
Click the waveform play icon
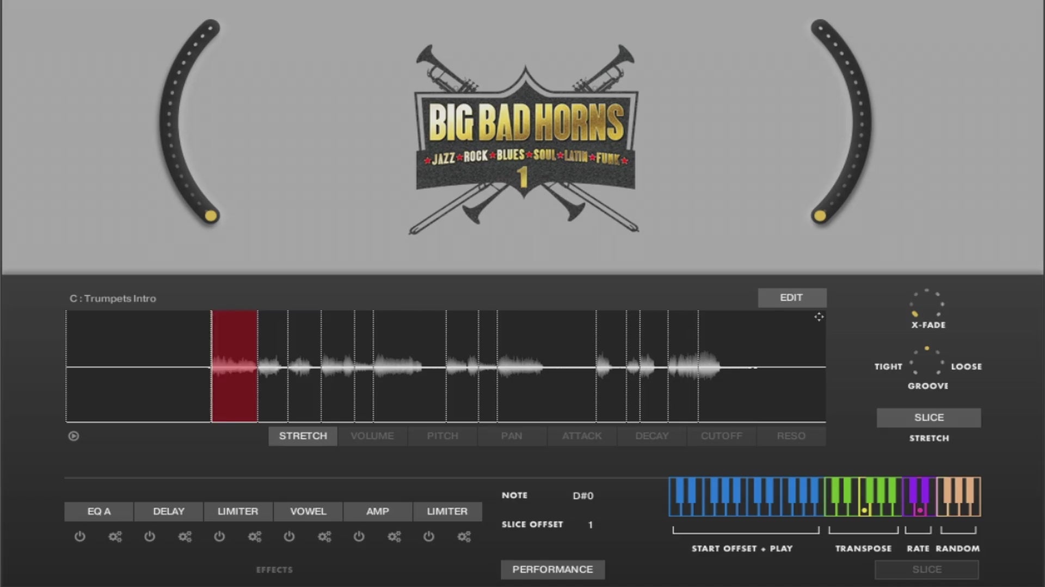[x=73, y=436]
